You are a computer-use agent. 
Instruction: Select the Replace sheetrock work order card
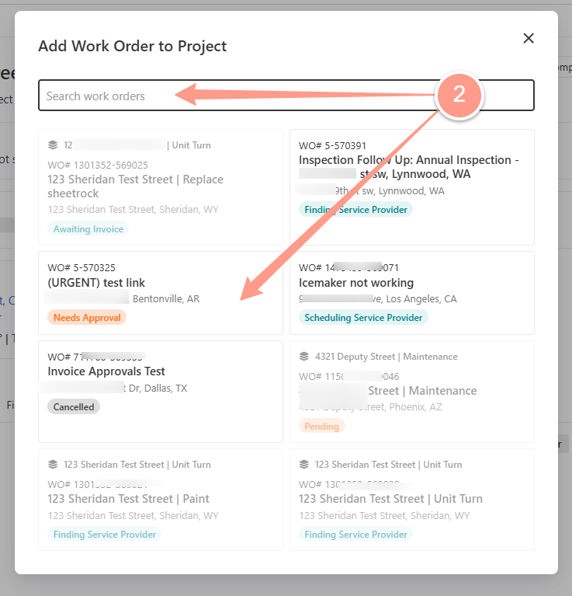point(161,187)
